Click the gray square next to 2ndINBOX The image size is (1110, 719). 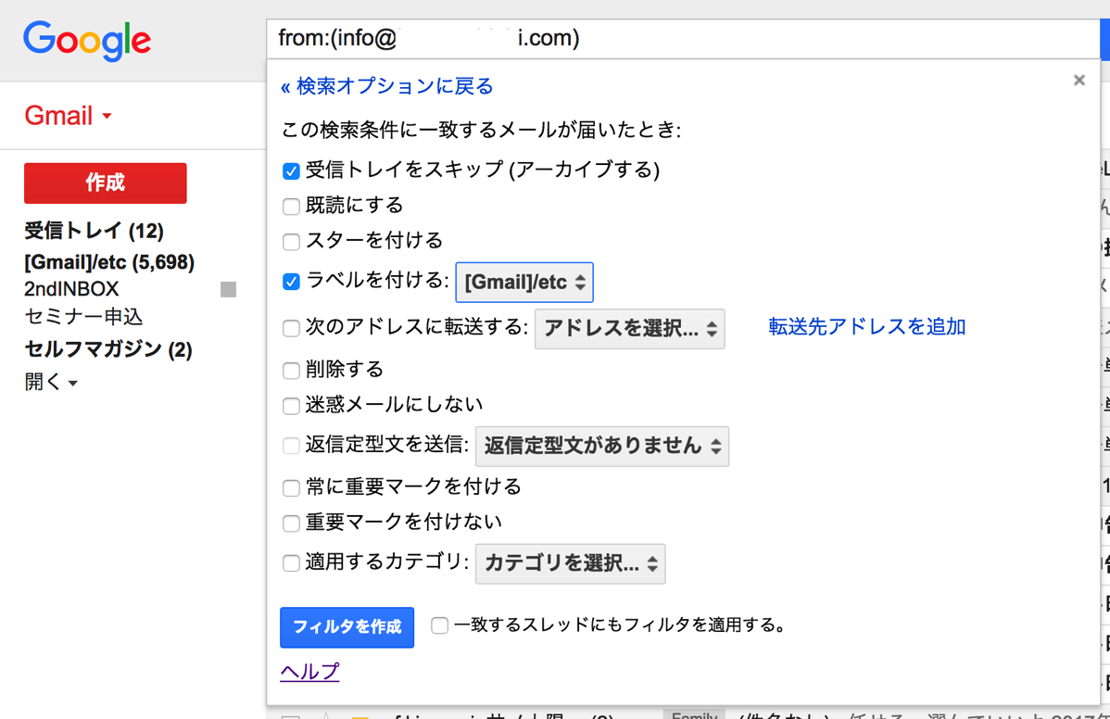tap(228, 289)
